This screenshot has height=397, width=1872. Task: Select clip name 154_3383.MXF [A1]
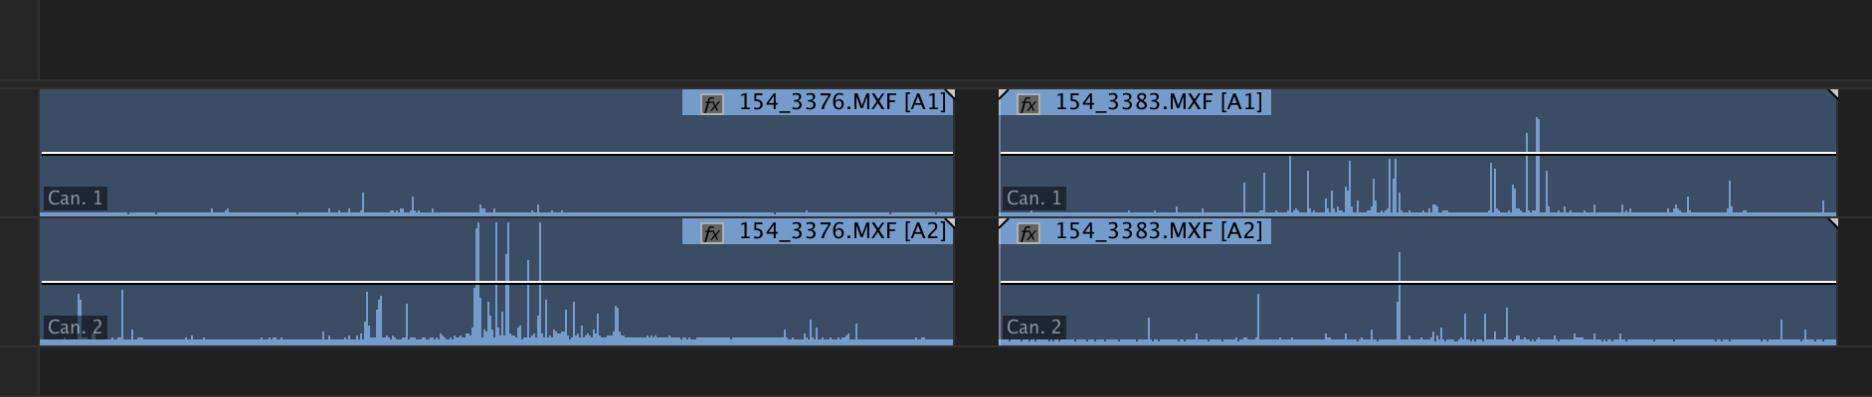click(1158, 102)
